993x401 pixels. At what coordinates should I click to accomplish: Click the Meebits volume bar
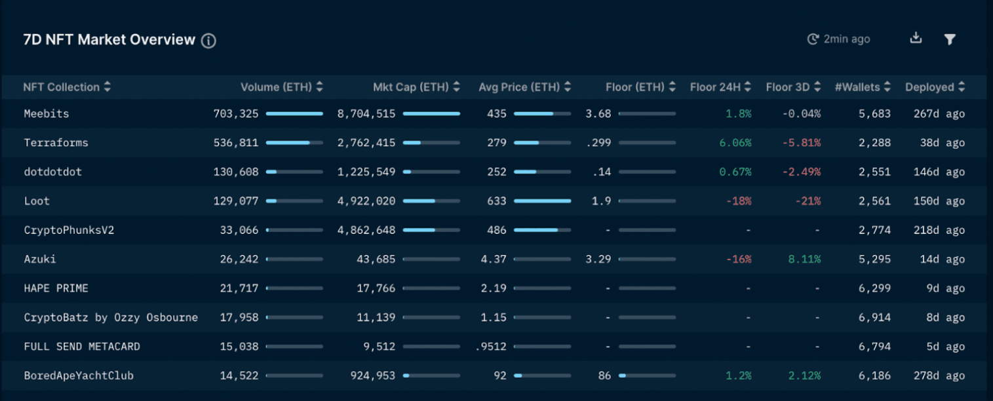click(294, 114)
